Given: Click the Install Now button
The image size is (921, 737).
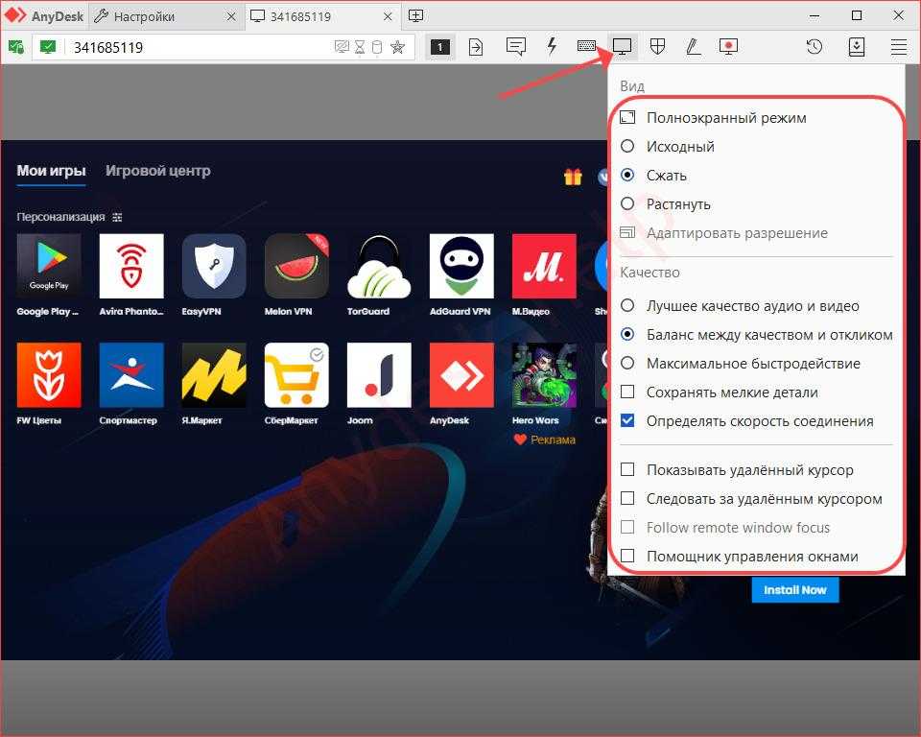Looking at the screenshot, I should click(x=794, y=590).
